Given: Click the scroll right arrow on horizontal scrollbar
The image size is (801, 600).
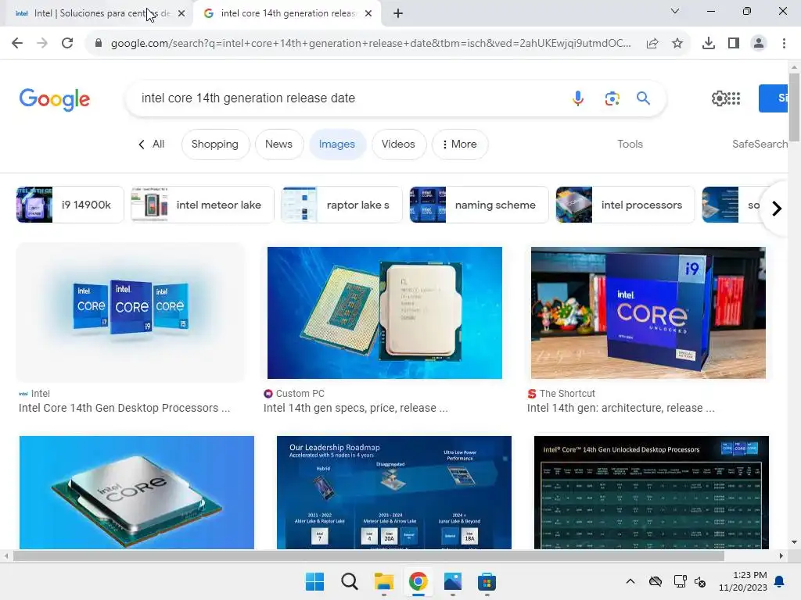Looking at the screenshot, I should coord(781,555).
